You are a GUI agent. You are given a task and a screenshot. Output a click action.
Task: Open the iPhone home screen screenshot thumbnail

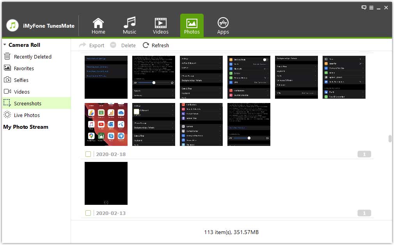point(106,124)
